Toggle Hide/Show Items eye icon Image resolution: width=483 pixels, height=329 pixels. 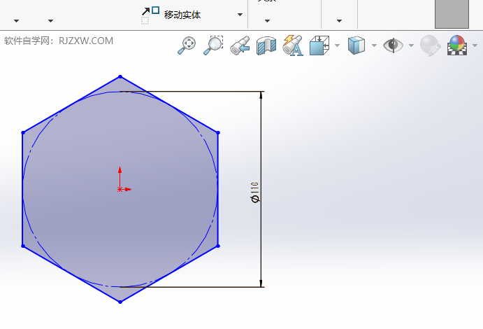[393, 45]
